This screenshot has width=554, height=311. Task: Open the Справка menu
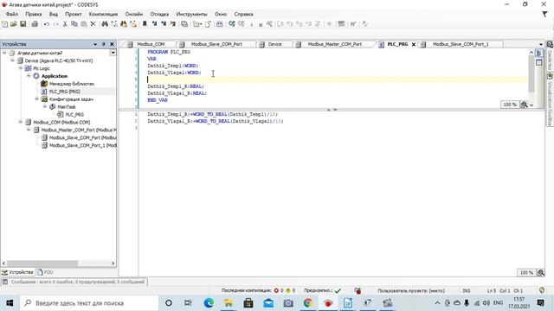coord(243,14)
